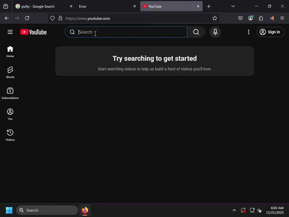Open the You section in sidebar

pos(10,114)
